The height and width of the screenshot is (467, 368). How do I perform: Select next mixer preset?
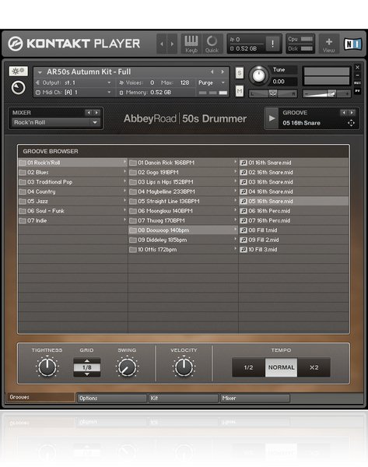click(x=96, y=113)
